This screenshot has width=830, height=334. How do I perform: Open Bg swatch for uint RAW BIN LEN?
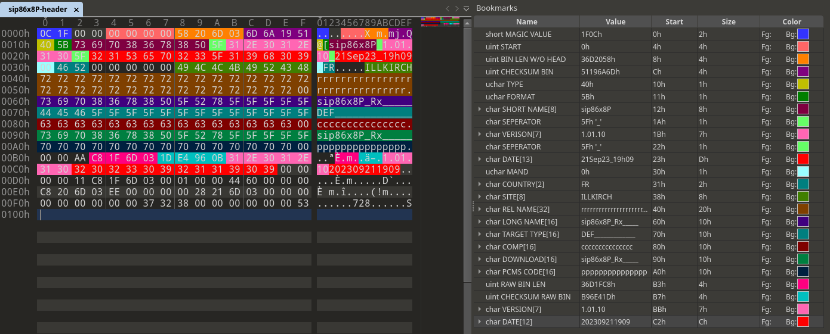(x=803, y=284)
